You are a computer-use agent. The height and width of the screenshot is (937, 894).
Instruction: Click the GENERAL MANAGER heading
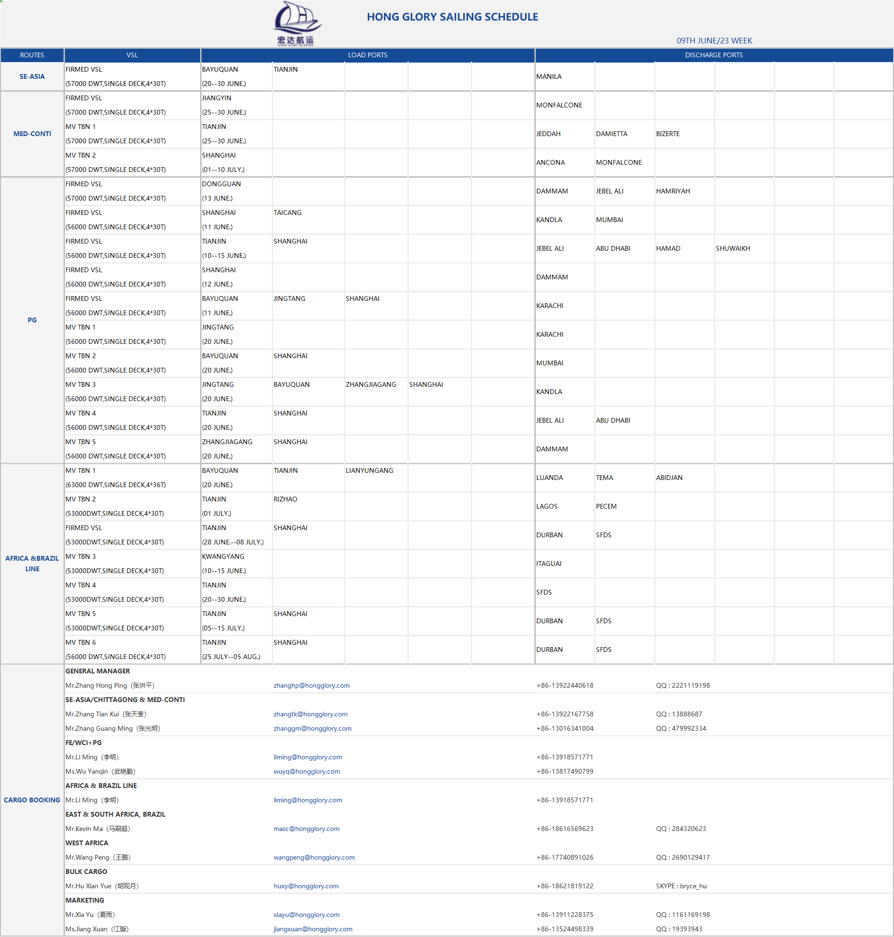coord(97,671)
